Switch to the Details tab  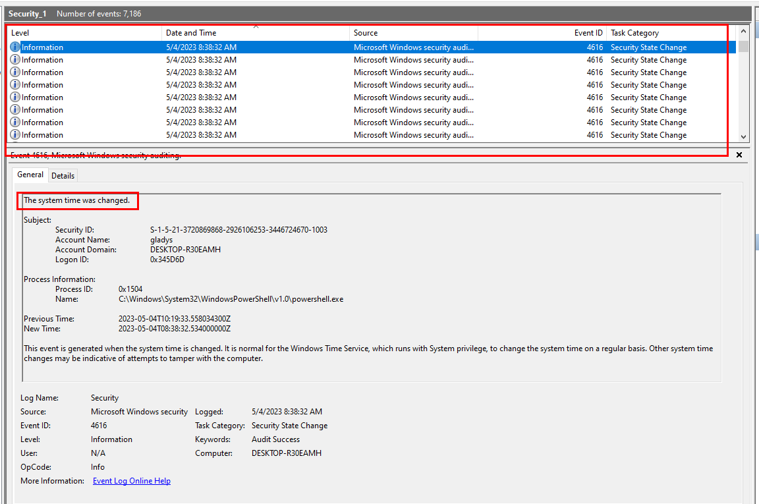[x=63, y=176]
